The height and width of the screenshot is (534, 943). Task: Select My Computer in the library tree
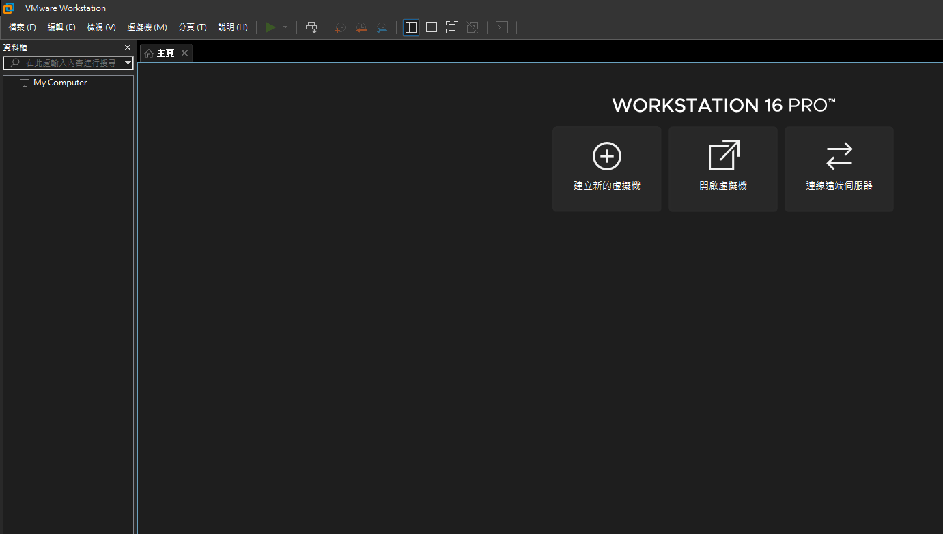click(x=60, y=83)
